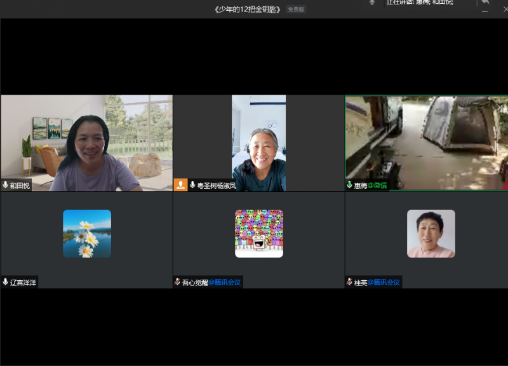Image resolution: width=508 pixels, height=366 pixels.
Task: Click the microphone icon next to 辽喜洋洋
Action: coord(6,282)
